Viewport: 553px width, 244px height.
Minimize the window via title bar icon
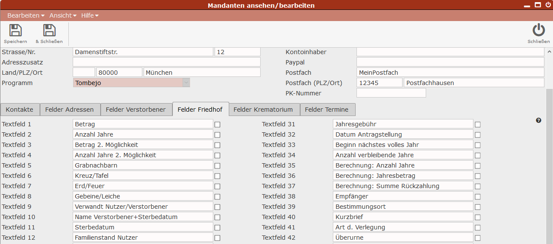(527, 6)
